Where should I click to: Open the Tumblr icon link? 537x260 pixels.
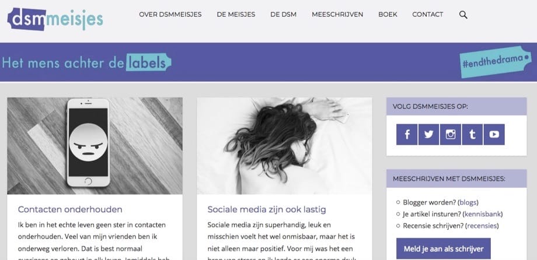pos(472,135)
